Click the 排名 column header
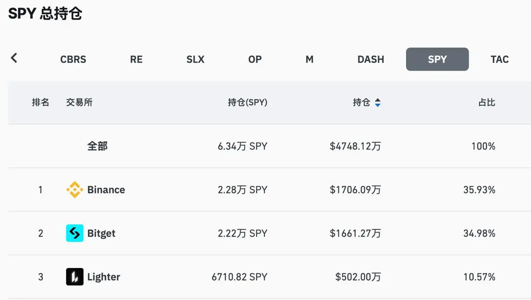531x300 pixels. (x=41, y=102)
